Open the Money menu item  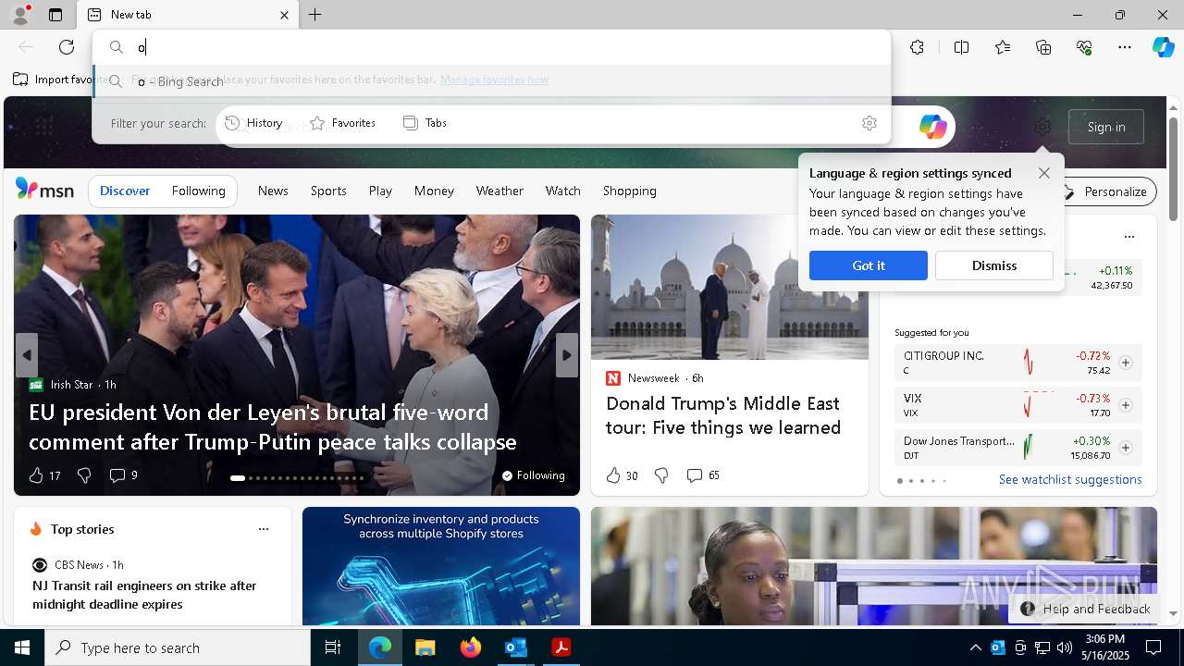click(434, 191)
